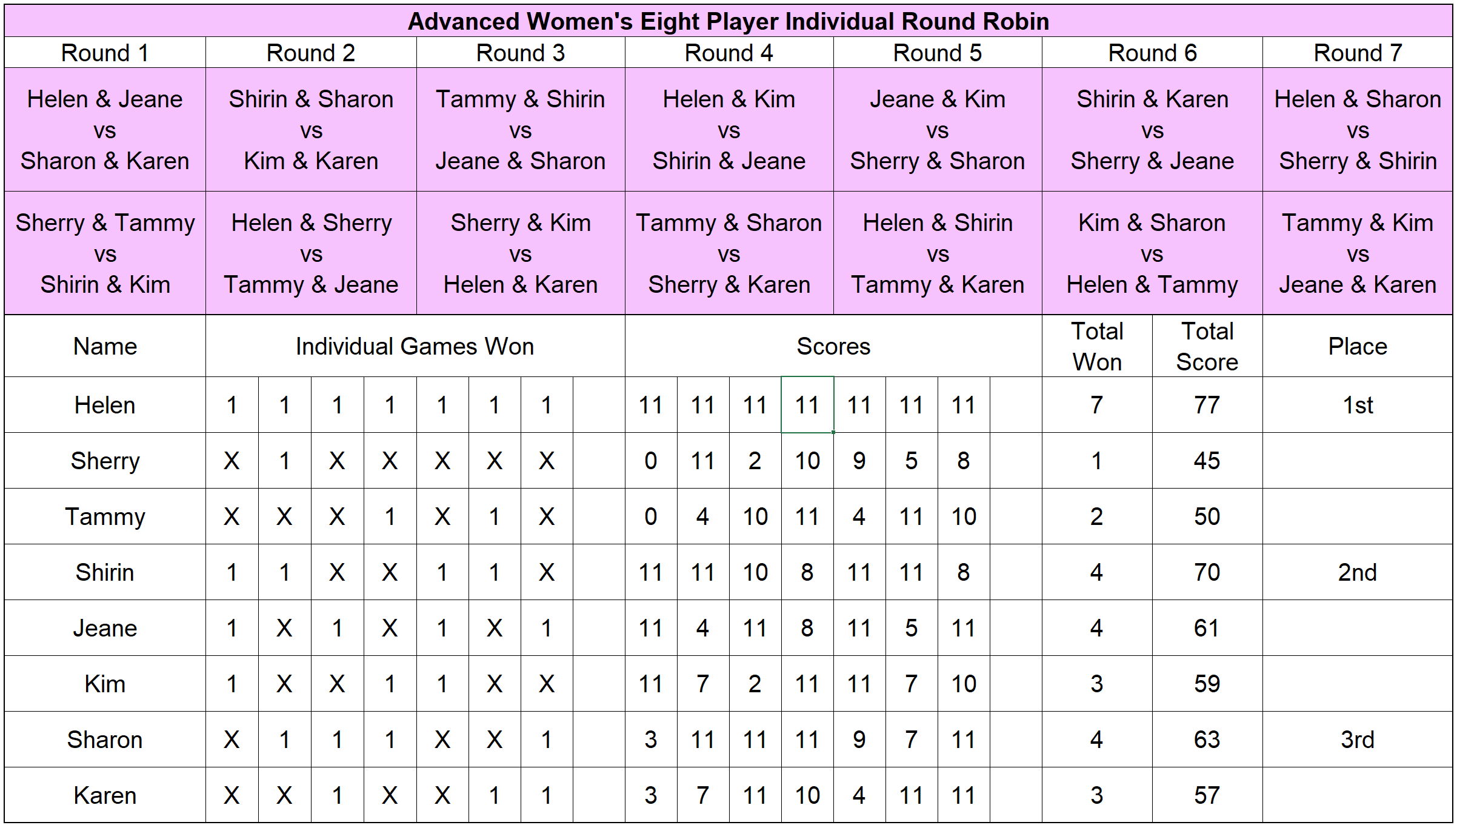
Task: Select the Kim & Sharon vs Helen & Tammy match
Action: [1152, 253]
